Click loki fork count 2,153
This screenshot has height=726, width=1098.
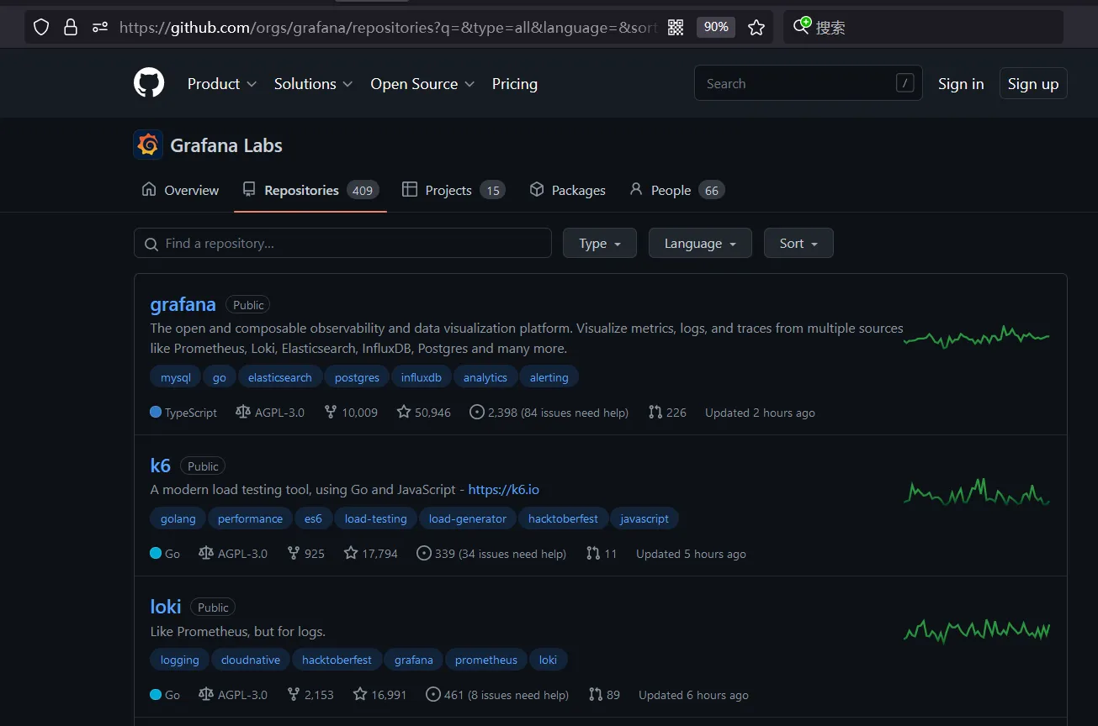coord(310,695)
